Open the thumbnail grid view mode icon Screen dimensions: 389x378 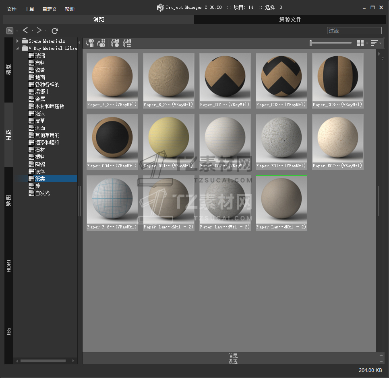(x=360, y=43)
